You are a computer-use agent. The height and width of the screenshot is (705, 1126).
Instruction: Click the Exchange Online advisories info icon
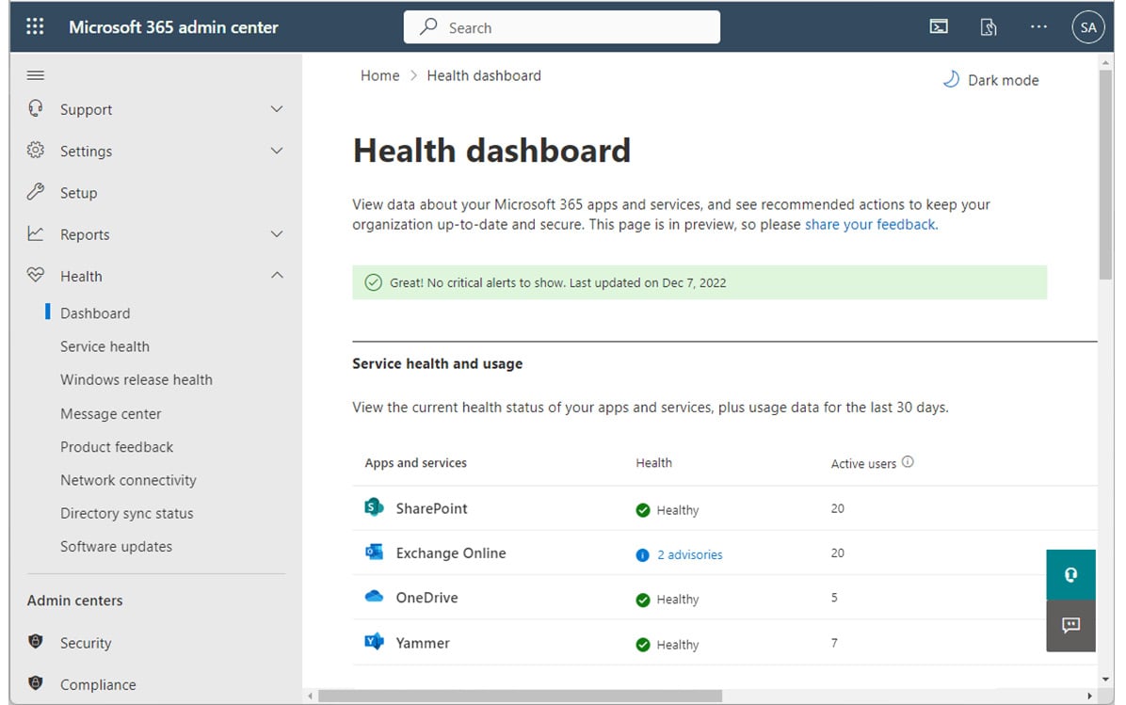[x=642, y=555]
